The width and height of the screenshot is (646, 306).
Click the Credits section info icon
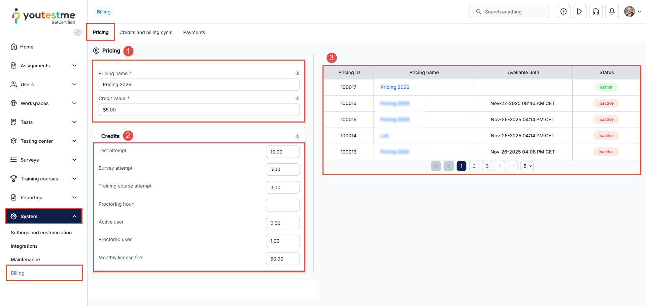297,136
